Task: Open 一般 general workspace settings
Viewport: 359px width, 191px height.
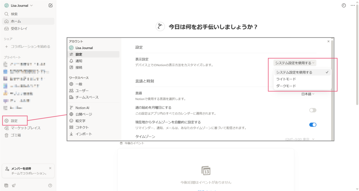Action: click(94, 84)
